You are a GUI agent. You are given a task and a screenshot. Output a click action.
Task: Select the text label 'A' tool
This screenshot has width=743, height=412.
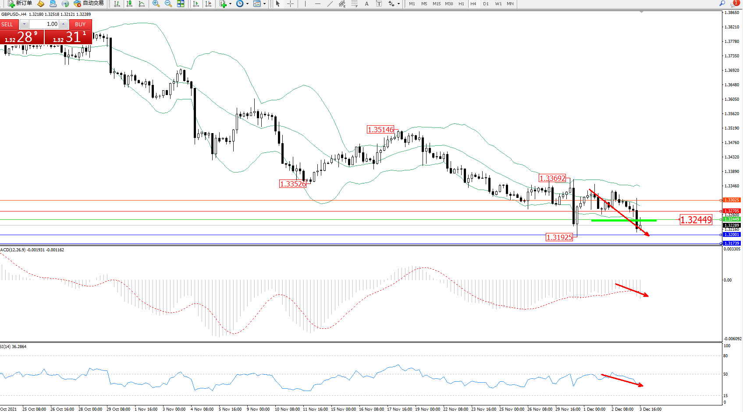click(x=366, y=4)
